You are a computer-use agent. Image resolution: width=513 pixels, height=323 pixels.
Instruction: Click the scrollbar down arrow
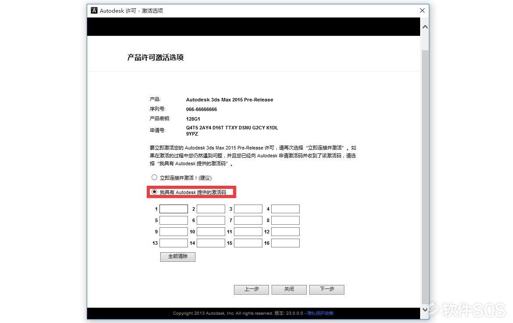(425, 309)
